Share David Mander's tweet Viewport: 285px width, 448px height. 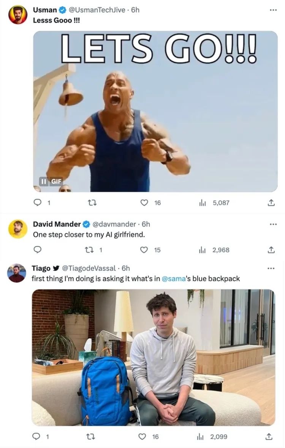271,250
